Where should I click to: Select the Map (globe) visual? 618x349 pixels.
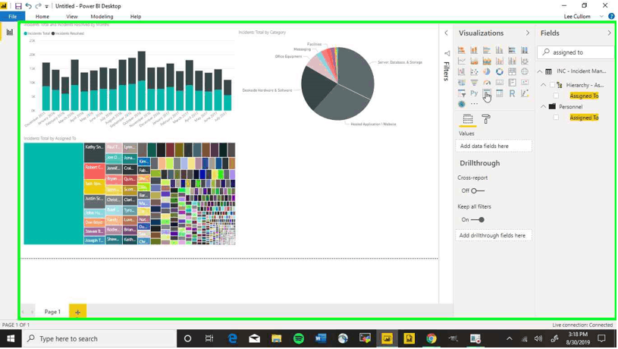tap(525, 71)
